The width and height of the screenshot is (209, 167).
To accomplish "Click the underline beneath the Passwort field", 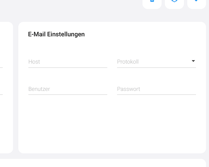I will click(x=157, y=95).
